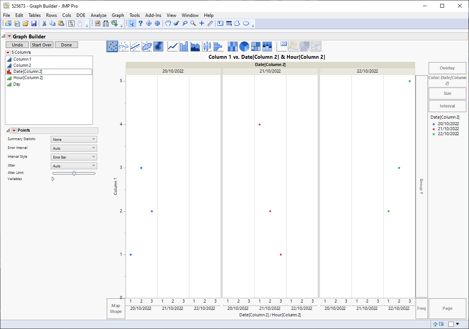Open the Analyze menu
The width and height of the screenshot is (469, 329).
click(x=98, y=15)
